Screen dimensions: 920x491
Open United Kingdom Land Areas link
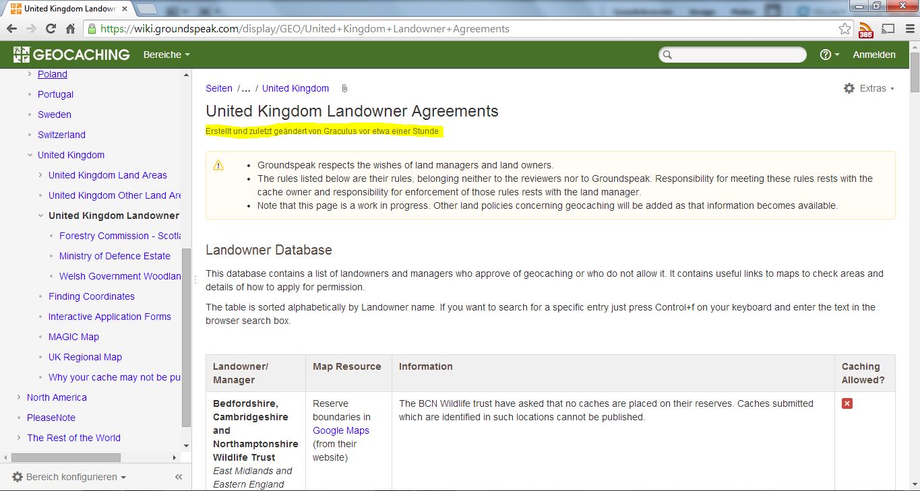pos(108,175)
